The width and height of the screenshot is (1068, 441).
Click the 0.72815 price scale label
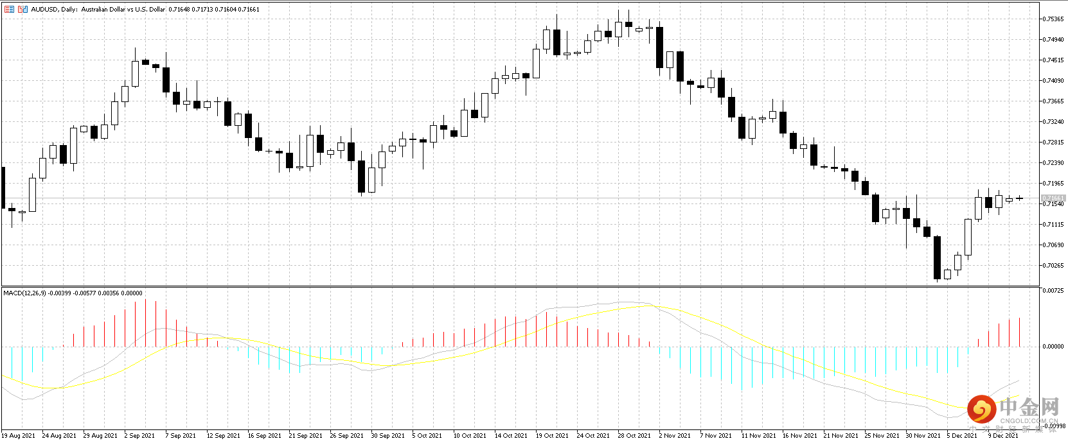pos(1054,143)
